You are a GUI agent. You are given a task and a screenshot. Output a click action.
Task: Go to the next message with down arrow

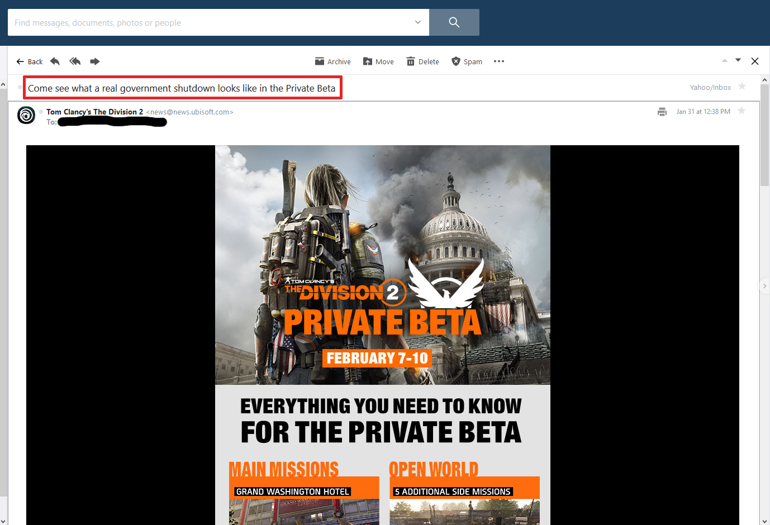(738, 60)
